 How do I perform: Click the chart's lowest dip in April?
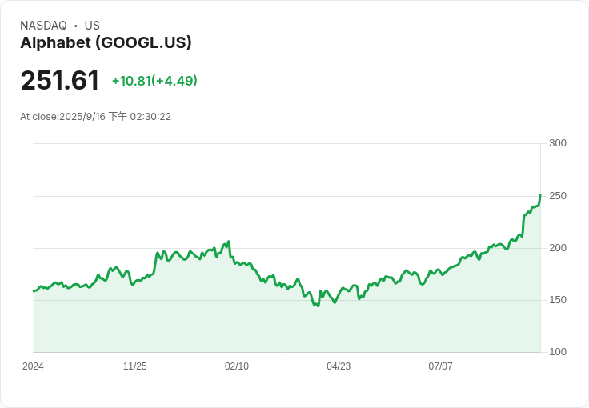point(319,306)
